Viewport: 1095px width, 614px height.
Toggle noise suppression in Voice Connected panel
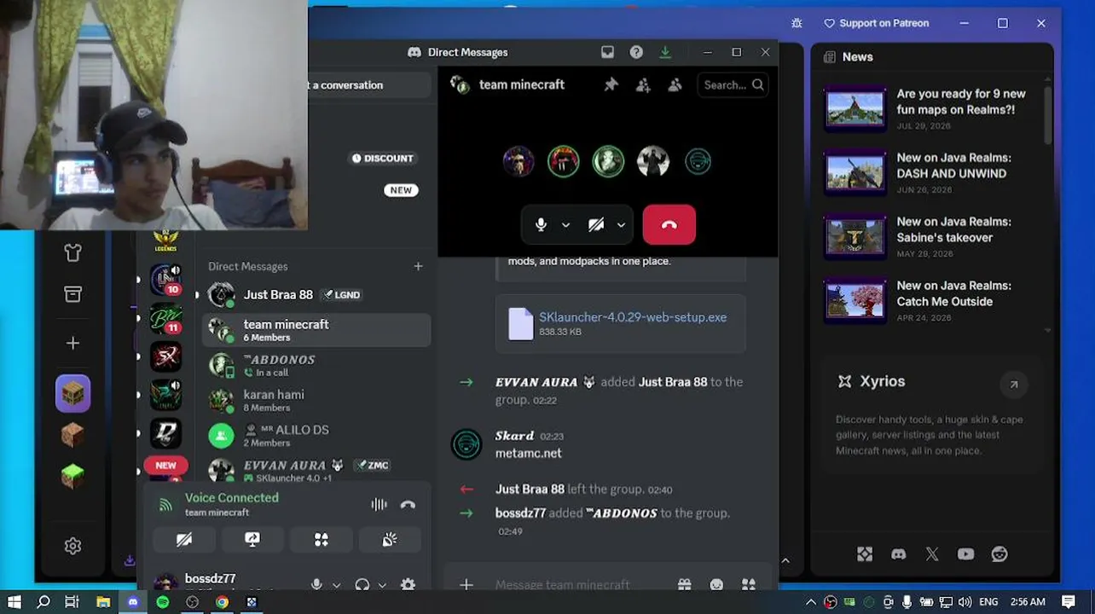coord(379,505)
